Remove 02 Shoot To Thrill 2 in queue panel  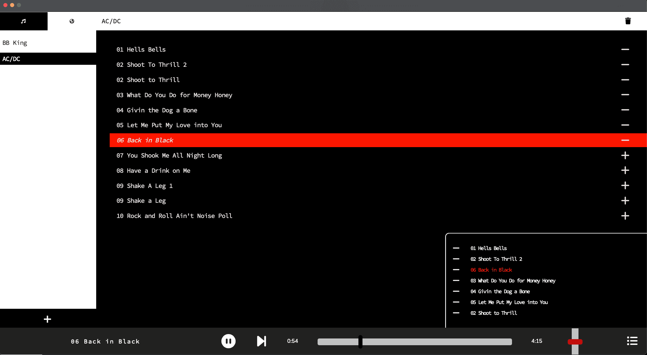tap(456, 259)
